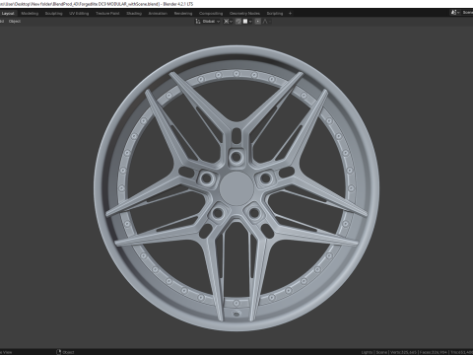The width and height of the screenshot is (473, 355).
Task: Open the Object menu in viewport header
Action: 15,22
